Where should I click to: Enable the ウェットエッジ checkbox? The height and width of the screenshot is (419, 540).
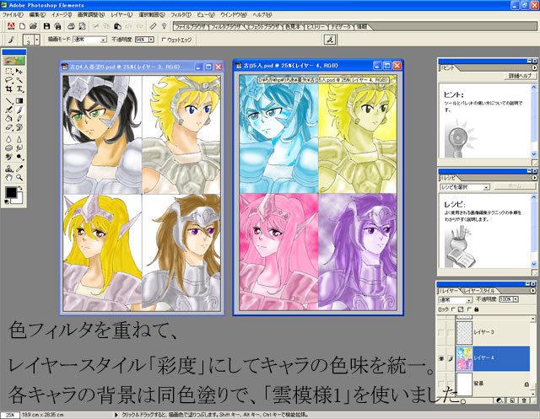[164, 40]
